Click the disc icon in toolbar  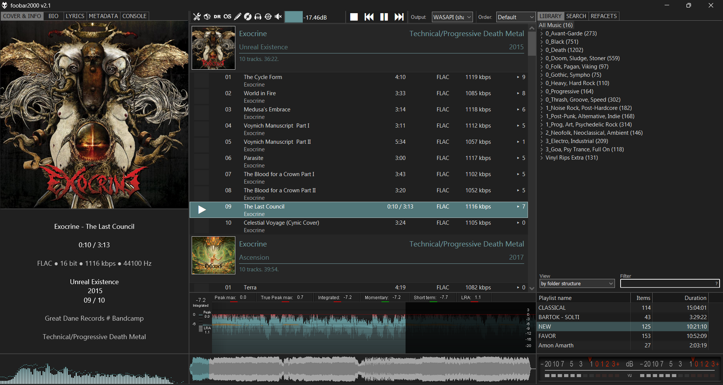click(x=248, y=17)
